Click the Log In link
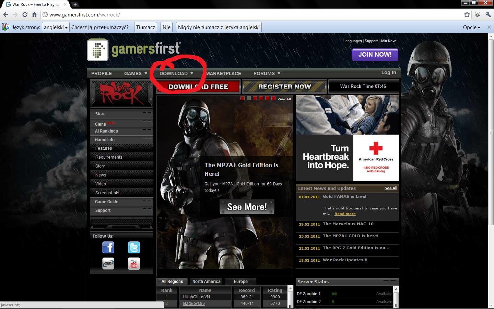This screenshot has width=494, height=309. click(389, 72)
